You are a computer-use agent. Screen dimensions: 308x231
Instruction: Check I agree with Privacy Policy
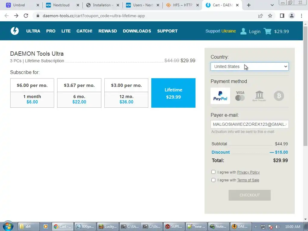213,172
